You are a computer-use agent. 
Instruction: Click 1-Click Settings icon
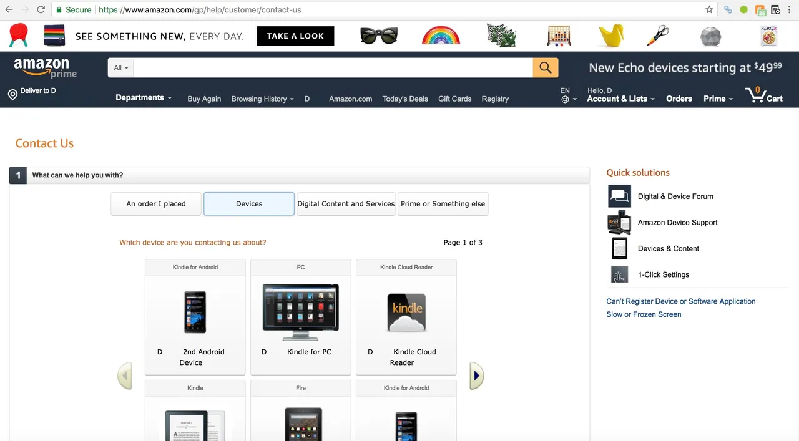(x=619, y=275)
